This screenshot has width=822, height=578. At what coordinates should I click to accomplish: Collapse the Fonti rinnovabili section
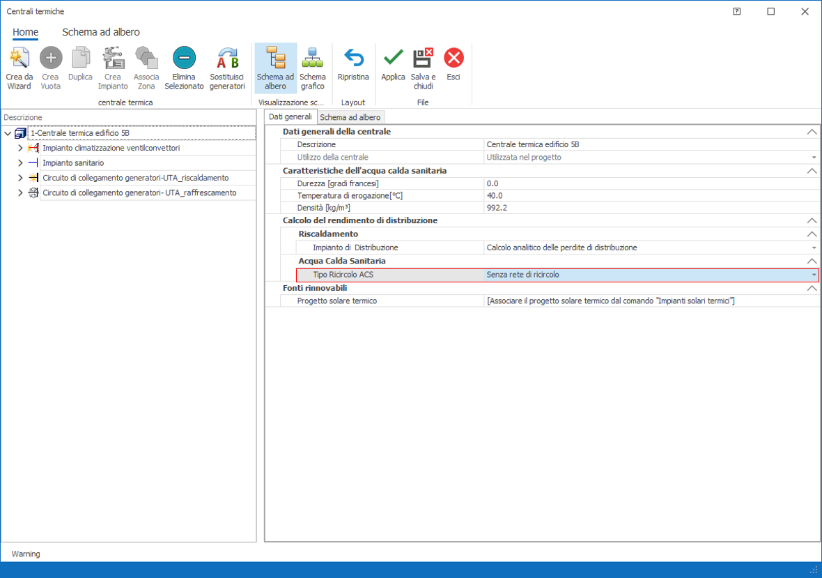click(811, 288)
